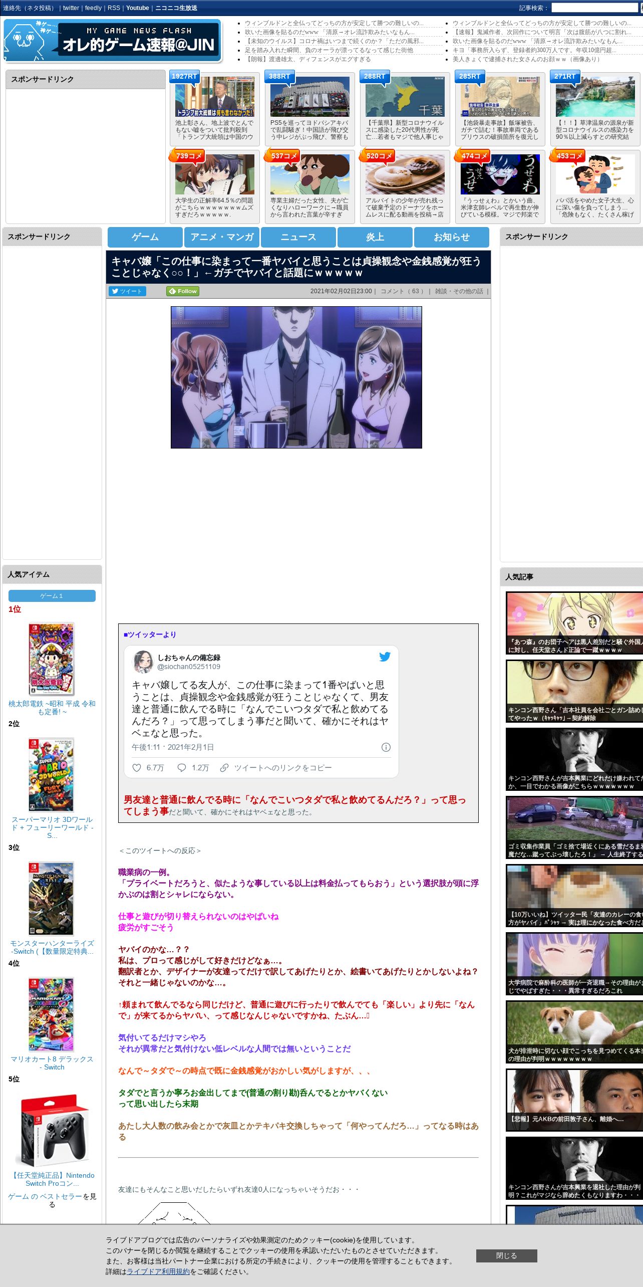This screenshot has height=1287, width=643.
Task: Click the コメント (63) link
Action: point(402,291)
